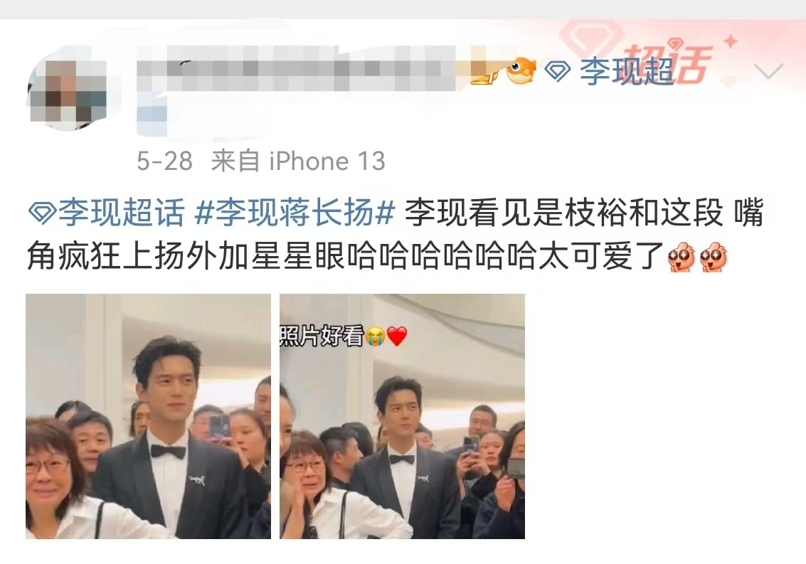Click the yellow membership crown badge

pos(484,72)
